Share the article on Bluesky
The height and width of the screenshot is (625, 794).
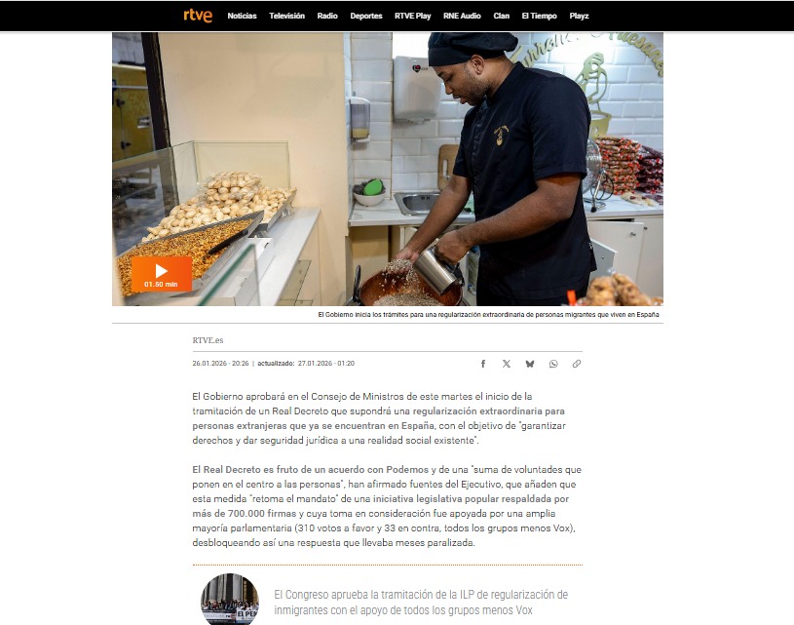click(x=530, y=364)
